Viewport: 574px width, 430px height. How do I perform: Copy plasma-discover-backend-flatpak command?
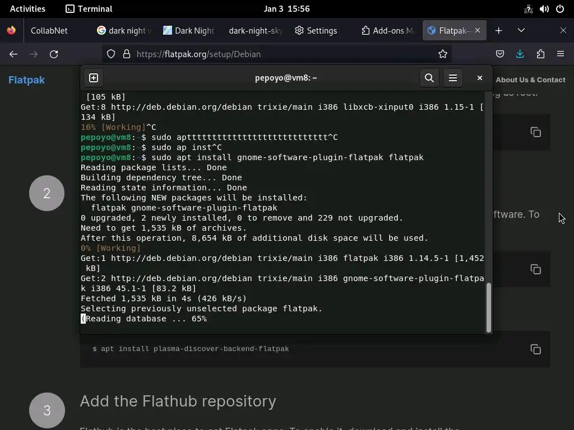(535, 349)
